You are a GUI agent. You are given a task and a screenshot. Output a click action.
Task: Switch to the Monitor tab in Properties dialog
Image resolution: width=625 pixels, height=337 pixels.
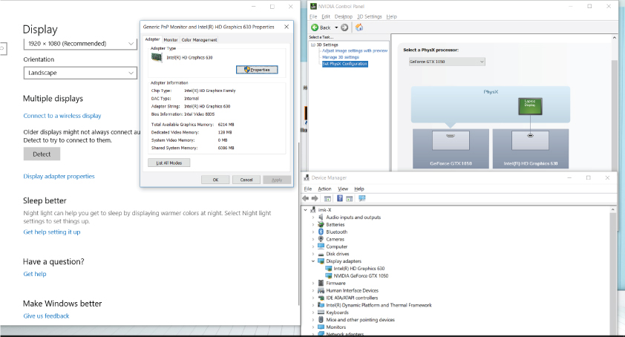click(x=171, y=40)
